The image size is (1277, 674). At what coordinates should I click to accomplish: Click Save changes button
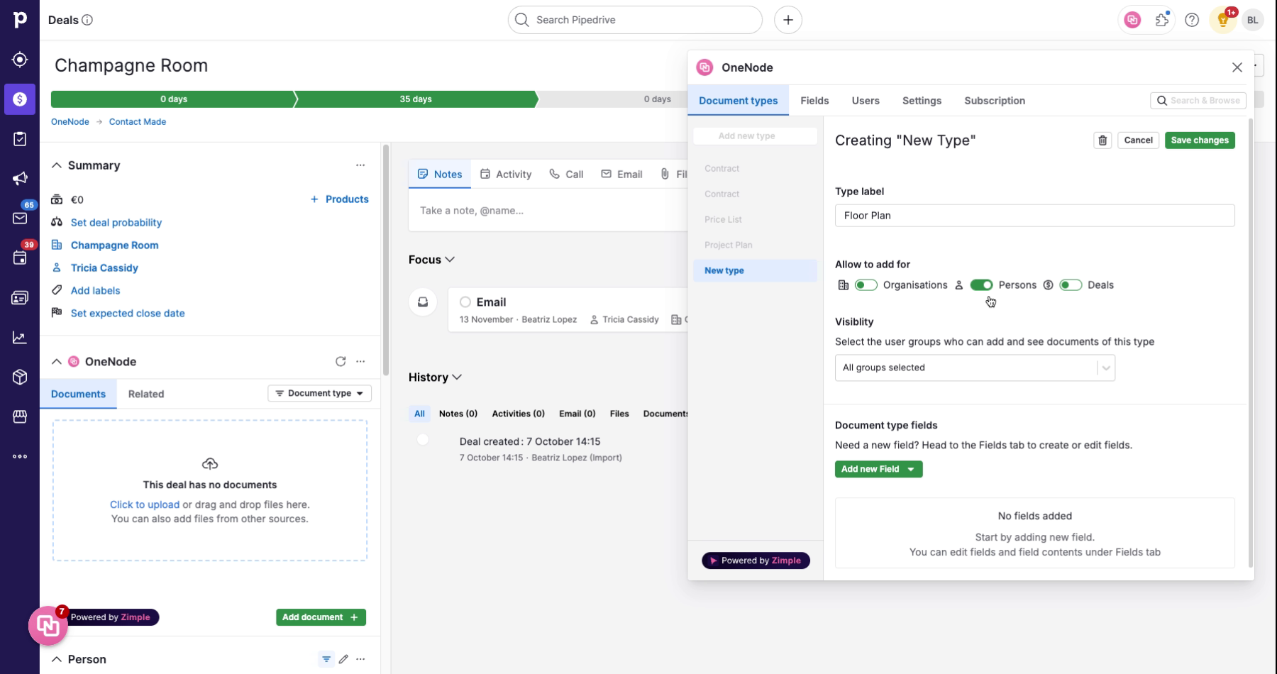(1200, 140)
